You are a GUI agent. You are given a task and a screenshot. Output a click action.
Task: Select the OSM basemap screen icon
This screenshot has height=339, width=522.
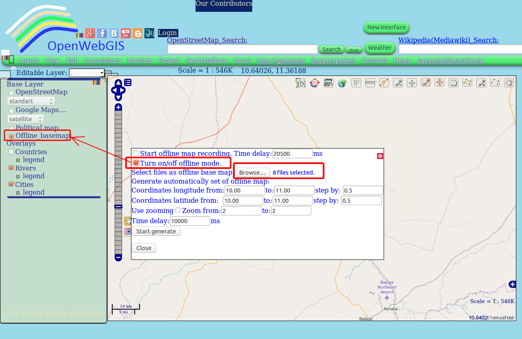[x=328, y=82]
